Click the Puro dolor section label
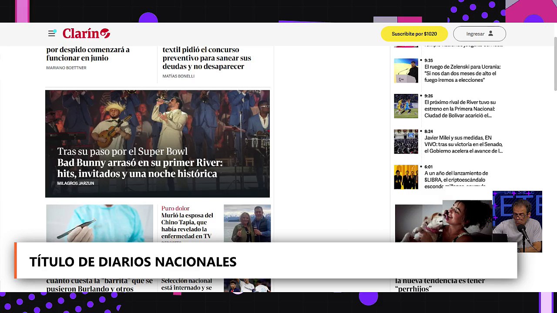557x313 pixels. pyautogui.click(x=175, y=208)
